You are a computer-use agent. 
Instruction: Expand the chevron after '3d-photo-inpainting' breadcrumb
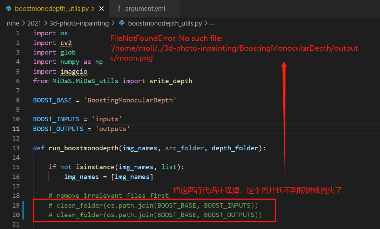(x=113, y=23)
